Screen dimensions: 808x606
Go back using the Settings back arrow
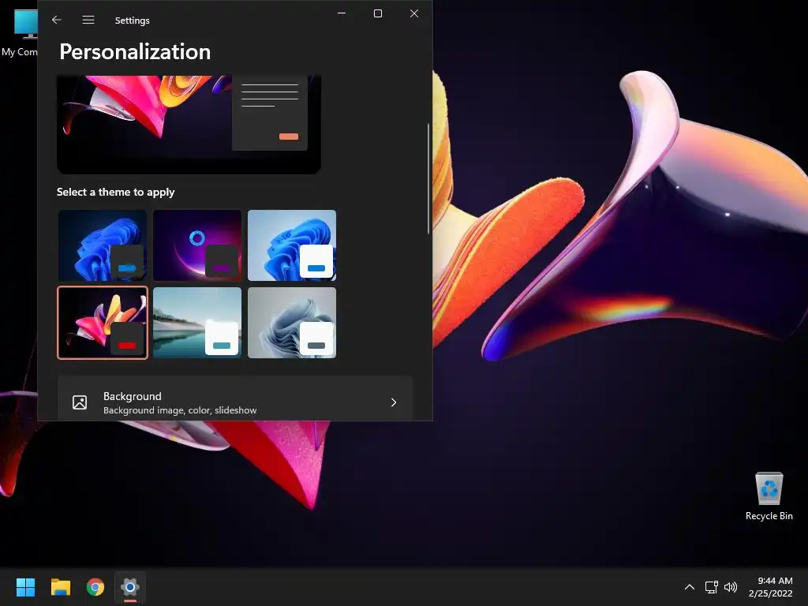point(57,20)
